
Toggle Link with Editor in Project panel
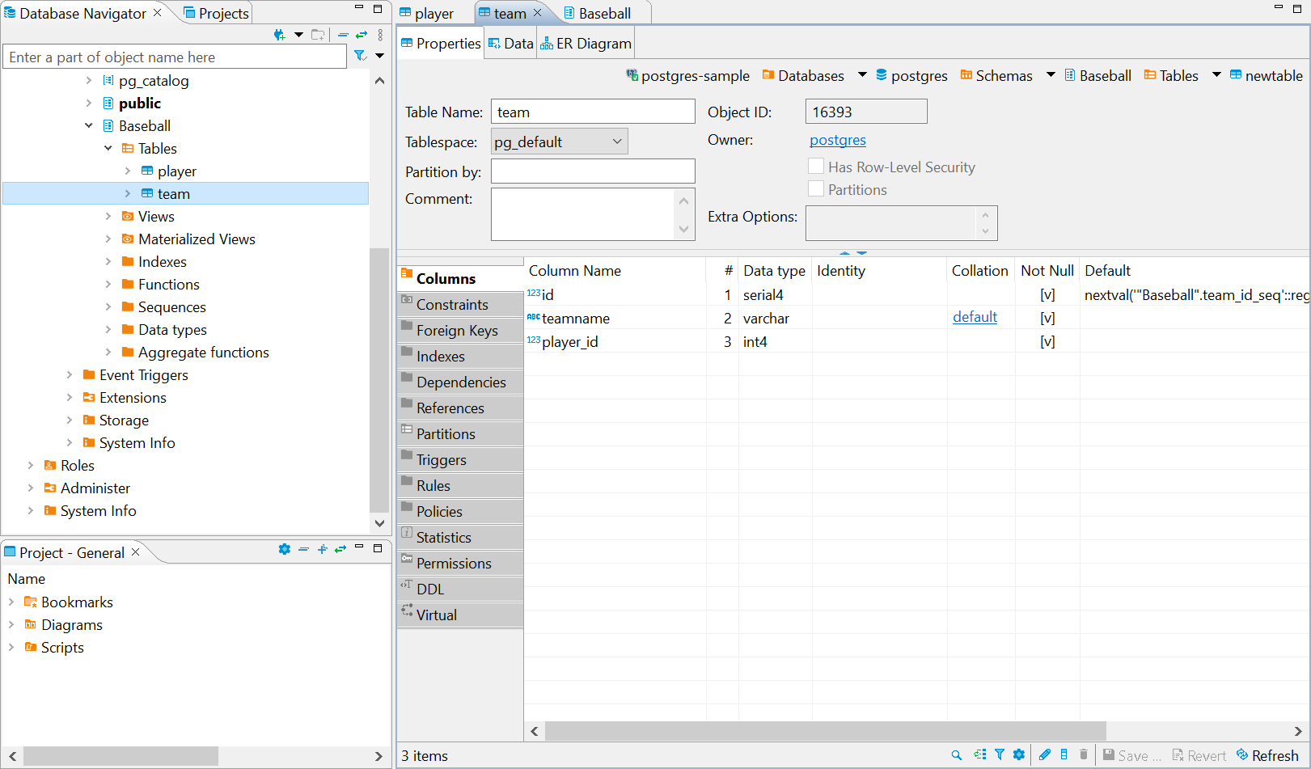[x=340, y=549]
